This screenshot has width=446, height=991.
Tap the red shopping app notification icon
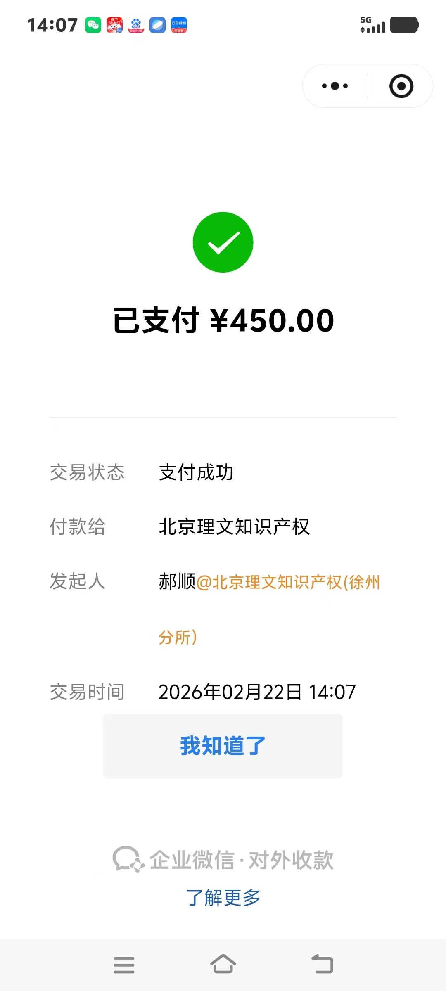[114, 25]
